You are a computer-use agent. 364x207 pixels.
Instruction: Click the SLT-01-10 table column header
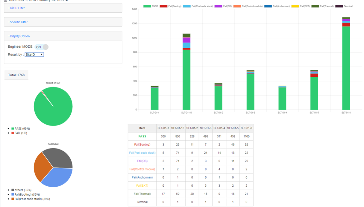(178, 128)
